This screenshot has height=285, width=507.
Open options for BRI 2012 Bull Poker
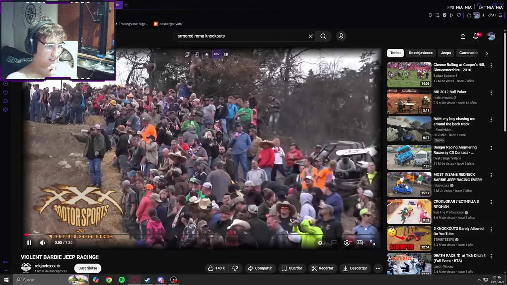coord(491,93)
